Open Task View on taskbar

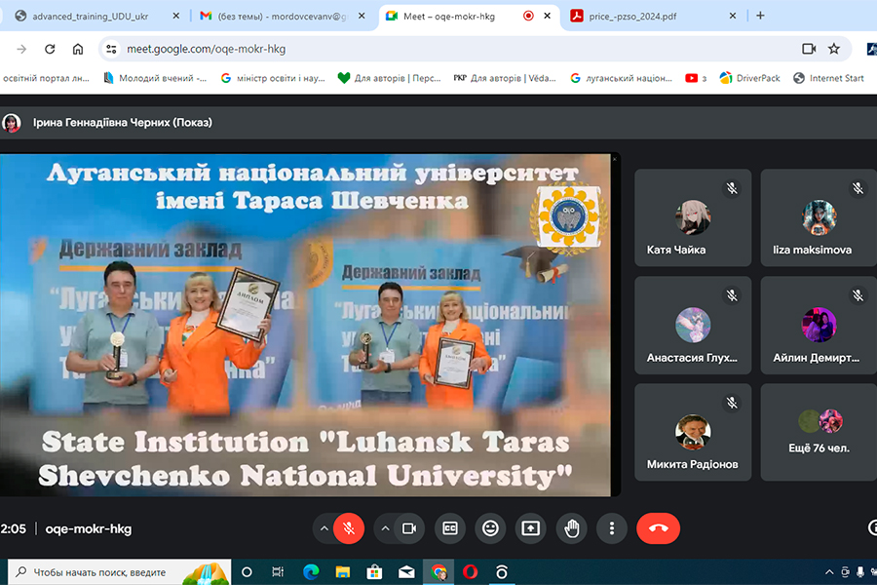pos(278,572)
